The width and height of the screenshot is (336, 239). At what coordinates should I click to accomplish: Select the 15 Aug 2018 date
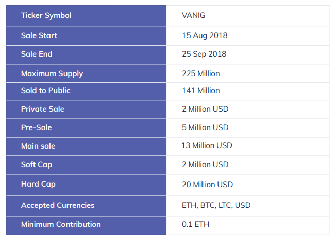205,35
